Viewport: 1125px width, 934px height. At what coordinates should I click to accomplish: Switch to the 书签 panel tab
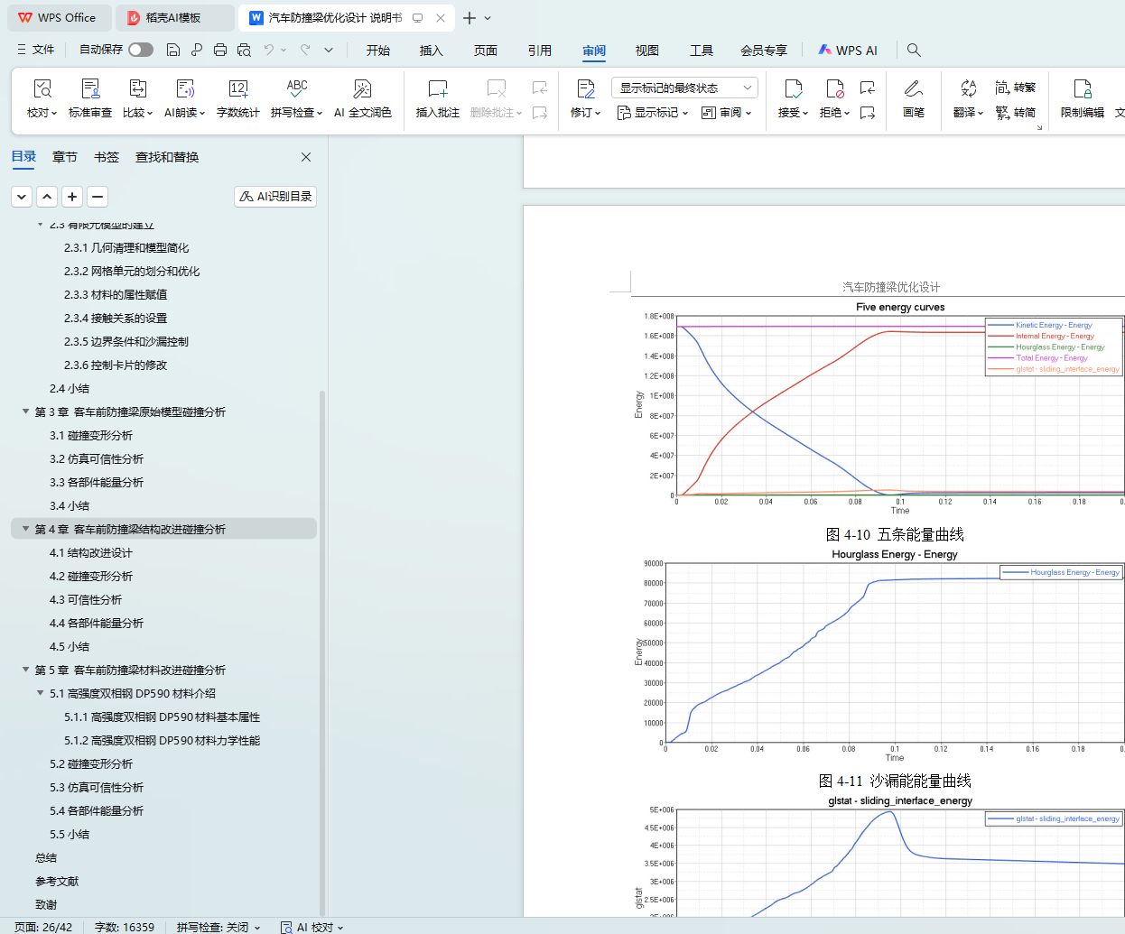107,157
